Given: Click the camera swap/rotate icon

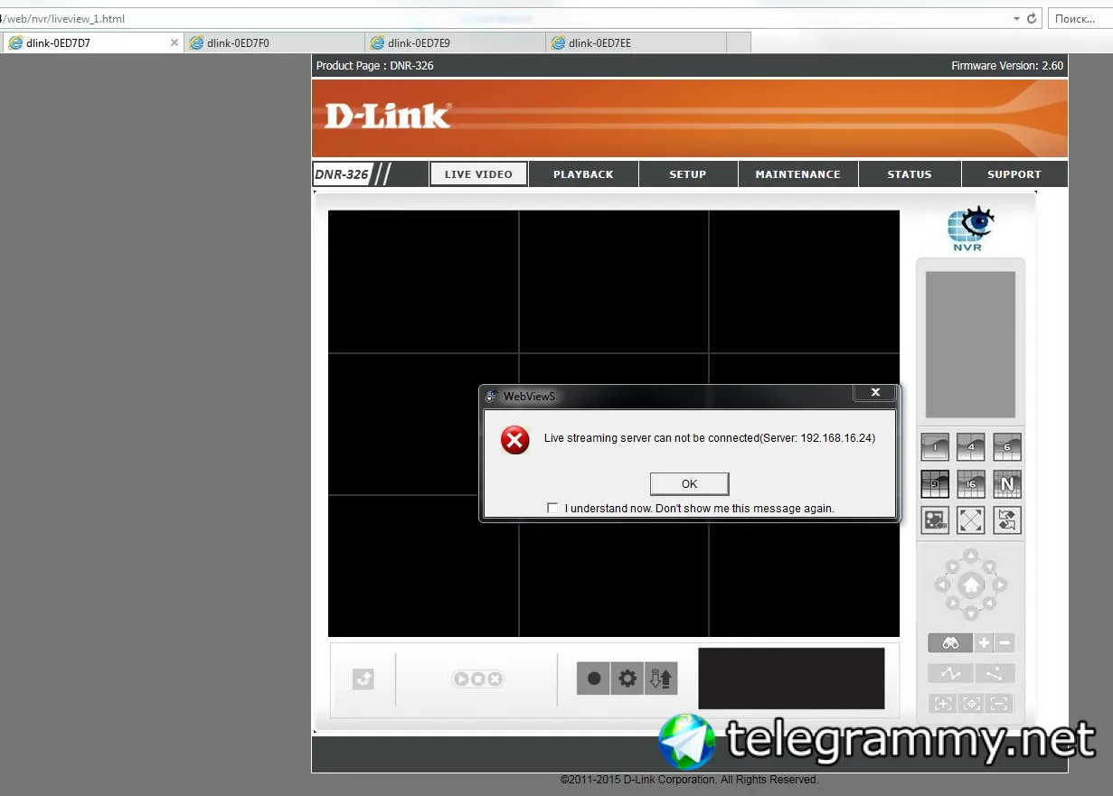Looking at the screenshot, I should 1007,520.
